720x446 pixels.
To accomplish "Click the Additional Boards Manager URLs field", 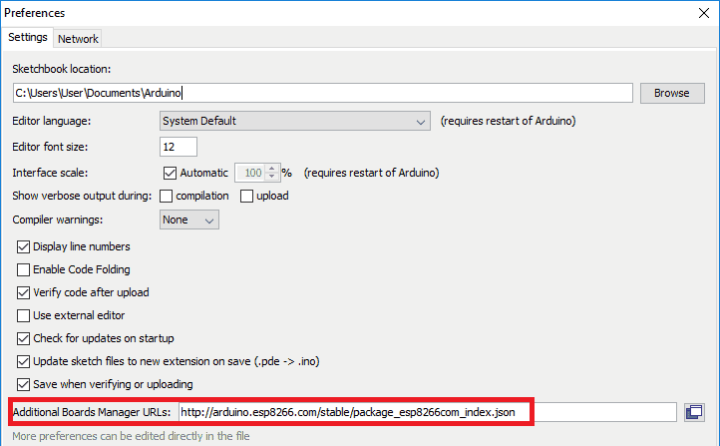I will tap(428, 412).
